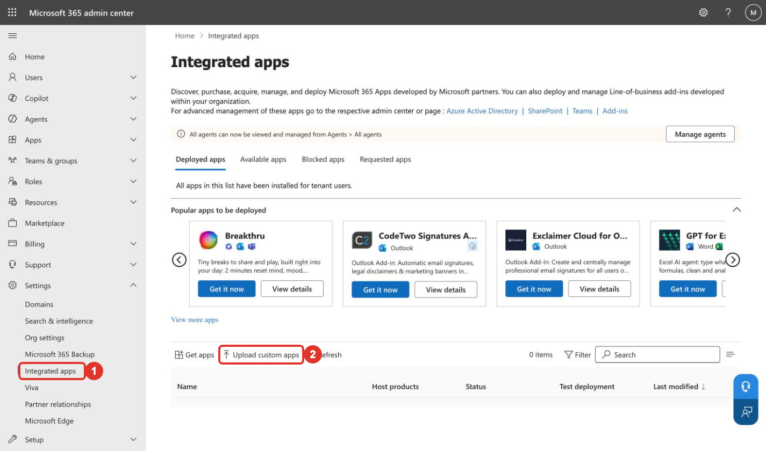
Task: Click the Billing card icon
Action: click(13, 244)
